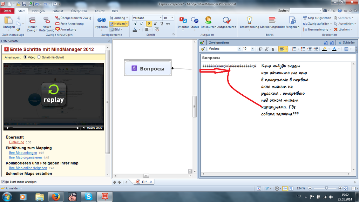Screen dimensions: 359x202
Task: Open the Ressourcen task icon
Action: pyautogui.click(x=208, y=21)
